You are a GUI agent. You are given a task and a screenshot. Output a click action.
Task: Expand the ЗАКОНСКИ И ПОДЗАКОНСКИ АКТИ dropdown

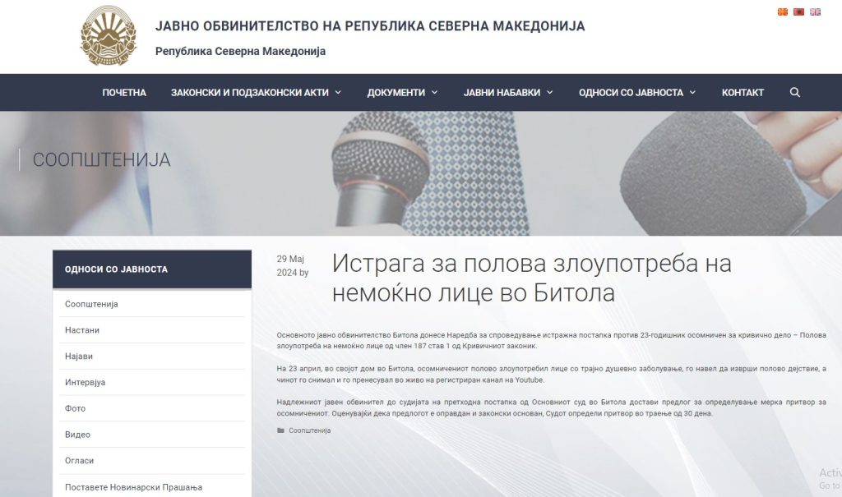(x=255, y=93)
